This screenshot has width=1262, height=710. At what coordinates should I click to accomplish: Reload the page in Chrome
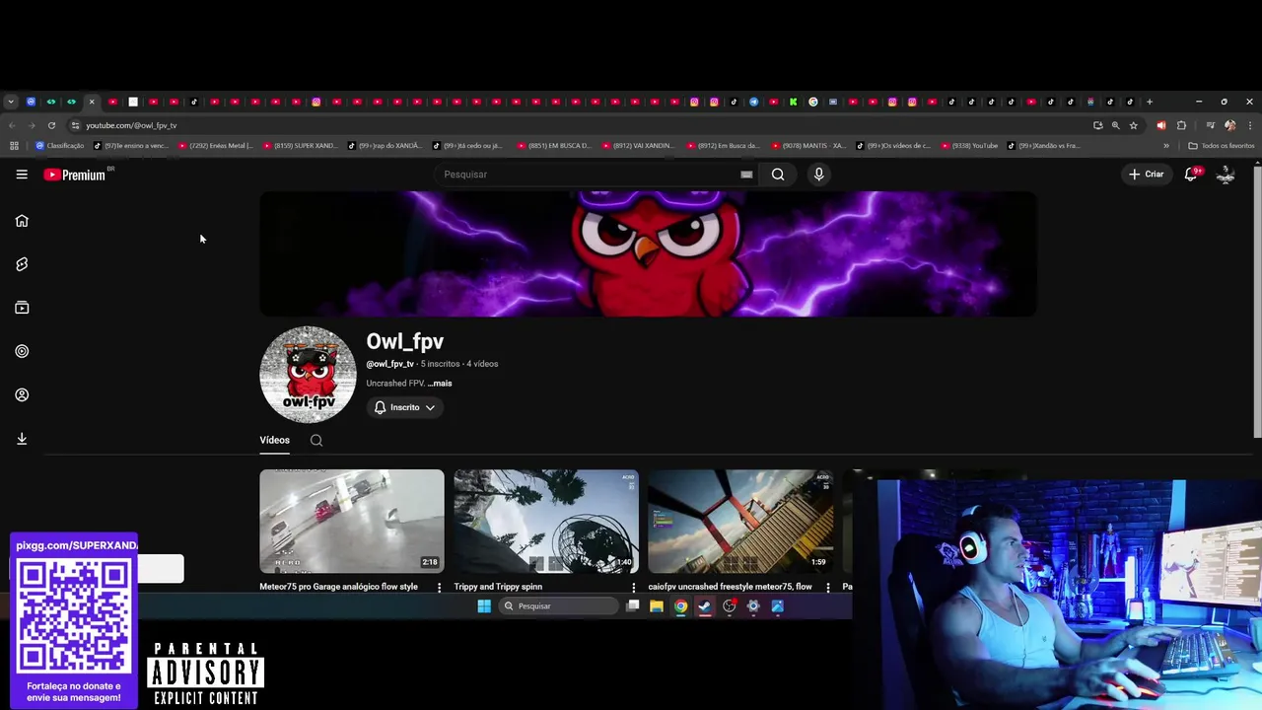pyautogui.click(x=51, y=125)
